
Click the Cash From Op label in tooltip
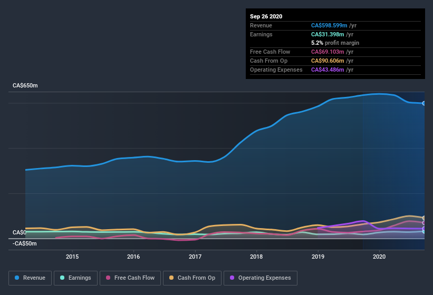click(268, 61)
